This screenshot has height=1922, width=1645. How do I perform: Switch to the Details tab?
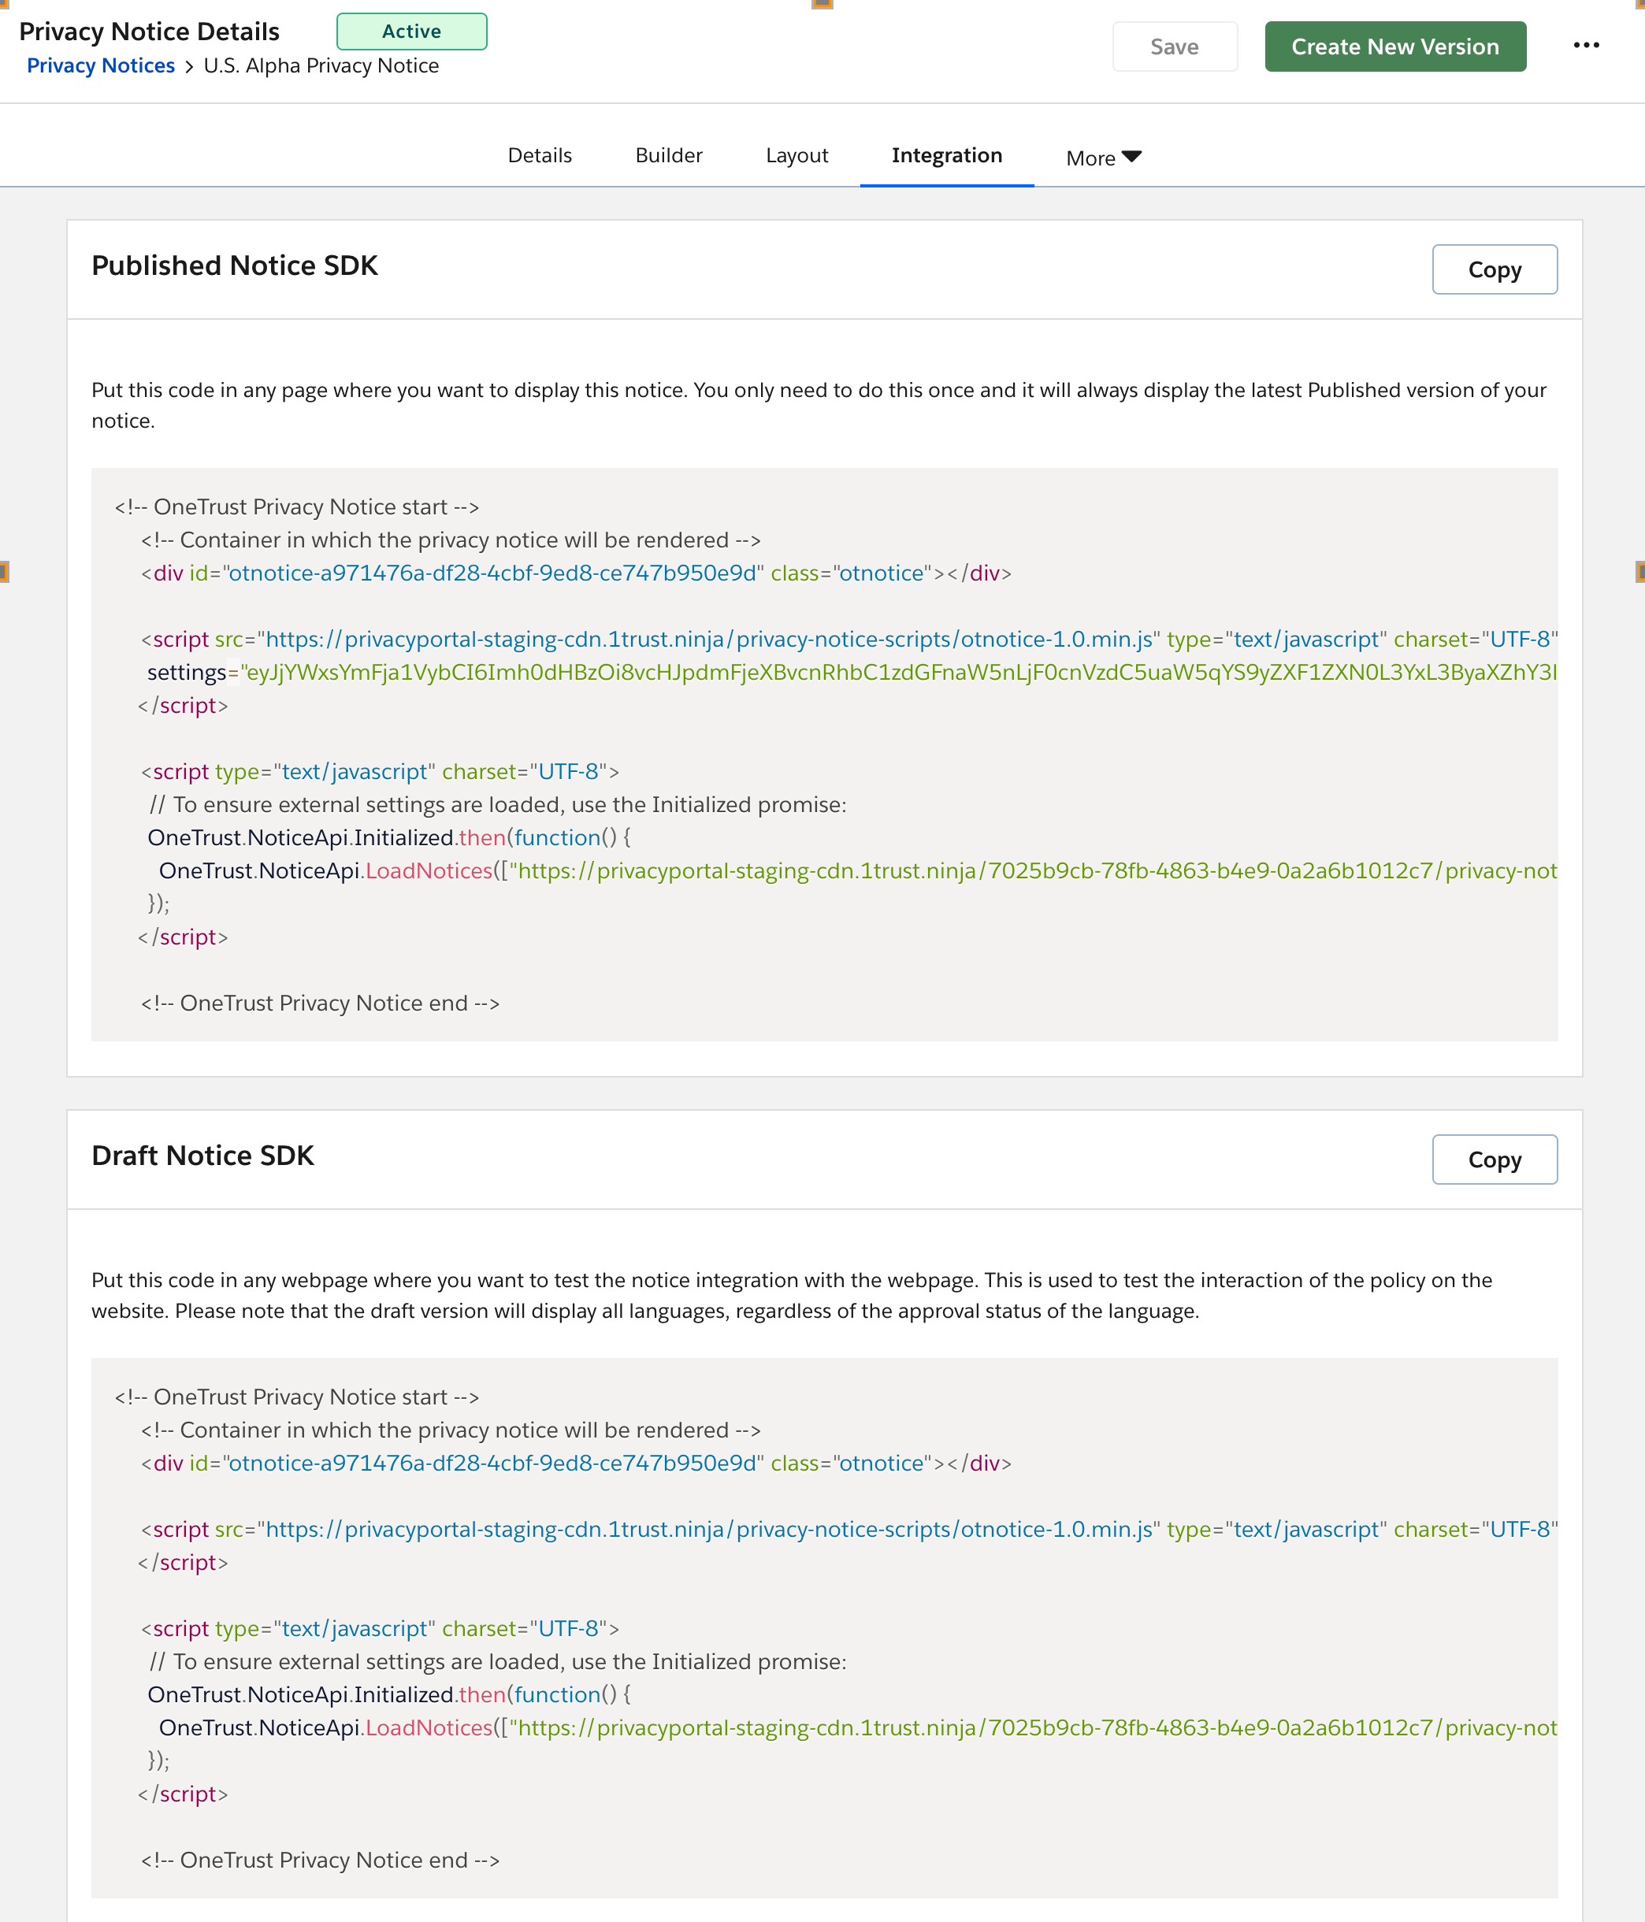click(539, 155)
